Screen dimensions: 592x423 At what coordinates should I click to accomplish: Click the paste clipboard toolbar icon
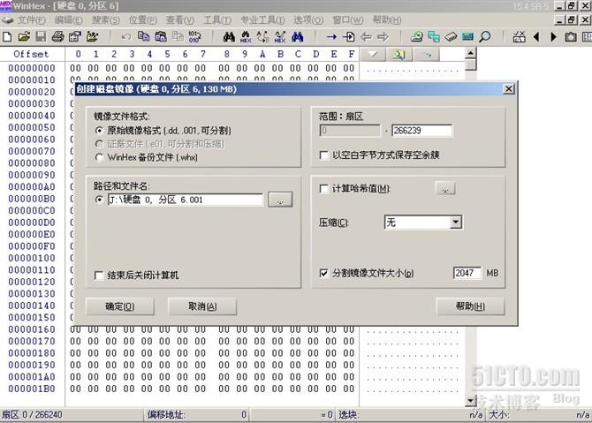(x=161, y=36)
